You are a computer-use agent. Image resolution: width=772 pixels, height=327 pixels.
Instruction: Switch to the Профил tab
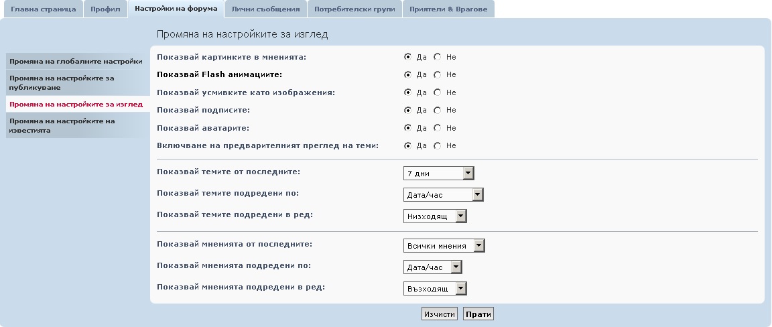(x=106, y=9)
